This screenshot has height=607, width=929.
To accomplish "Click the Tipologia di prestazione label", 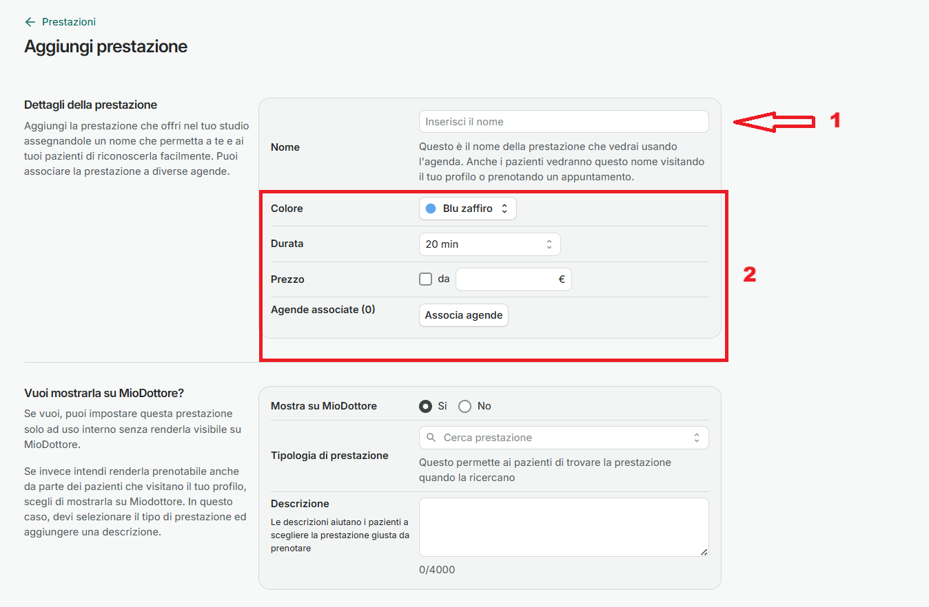I will [330, 456].
